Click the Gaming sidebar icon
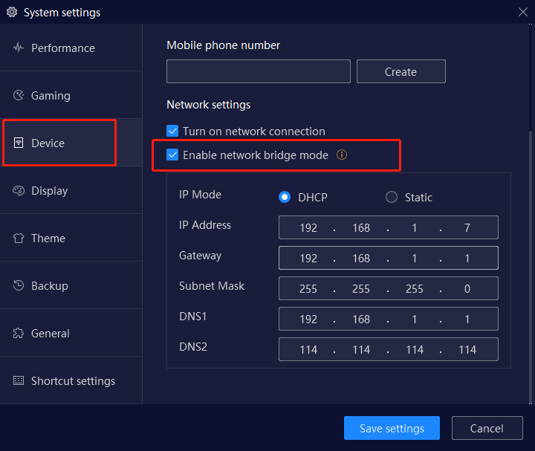This screenshot has width=535, height=451. [19, 95]
